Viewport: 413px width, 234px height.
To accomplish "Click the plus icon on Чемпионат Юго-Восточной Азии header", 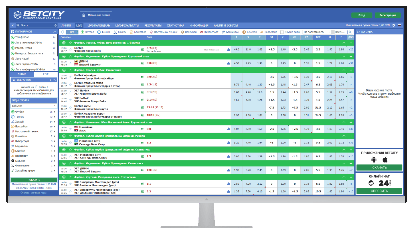I will tap(351, 122).
